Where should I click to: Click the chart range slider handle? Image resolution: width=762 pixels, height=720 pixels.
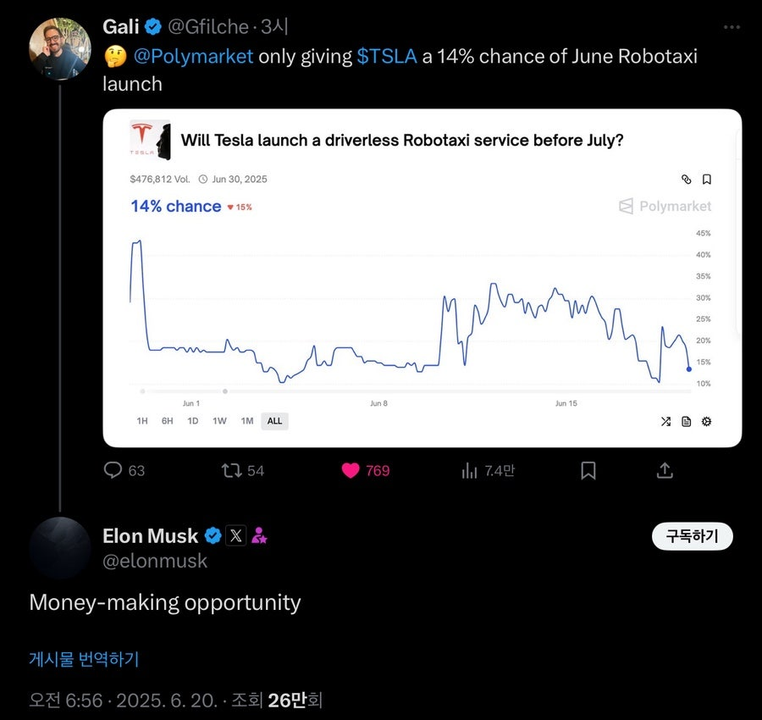click(225, 390)
